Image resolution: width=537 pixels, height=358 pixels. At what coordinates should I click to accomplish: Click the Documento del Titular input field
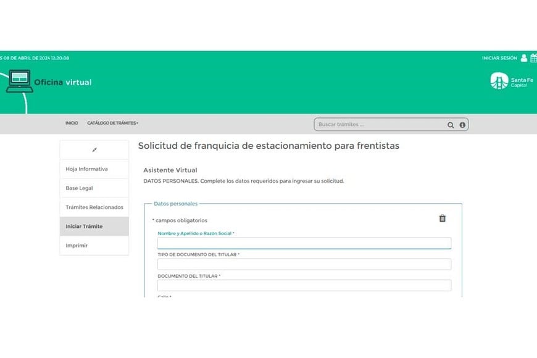click(304, 285)
